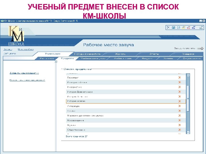Click the Начало работы link
This screenshot has height=154, width=206.
coord(26,49)
